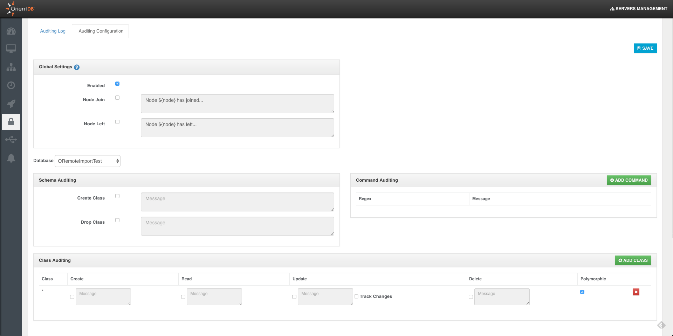
Task: Open Servers Management link
Action: 639,9
